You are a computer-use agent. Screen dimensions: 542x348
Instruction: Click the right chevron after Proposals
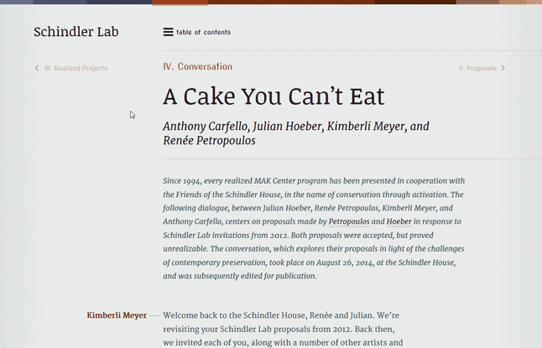click(x=503, y=68)
